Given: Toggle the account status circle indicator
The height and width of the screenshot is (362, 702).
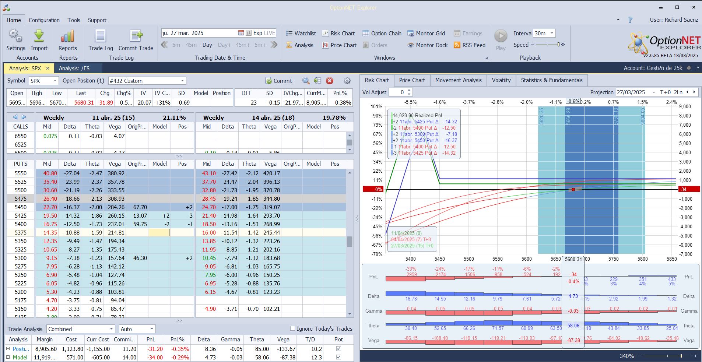Looking at the screenshot, I should (x=688, y=68).
